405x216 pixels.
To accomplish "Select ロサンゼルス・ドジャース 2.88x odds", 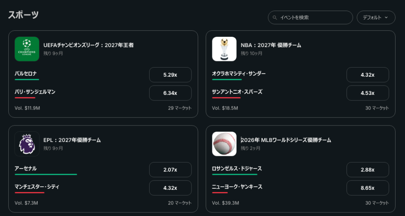I will (367, 170).
